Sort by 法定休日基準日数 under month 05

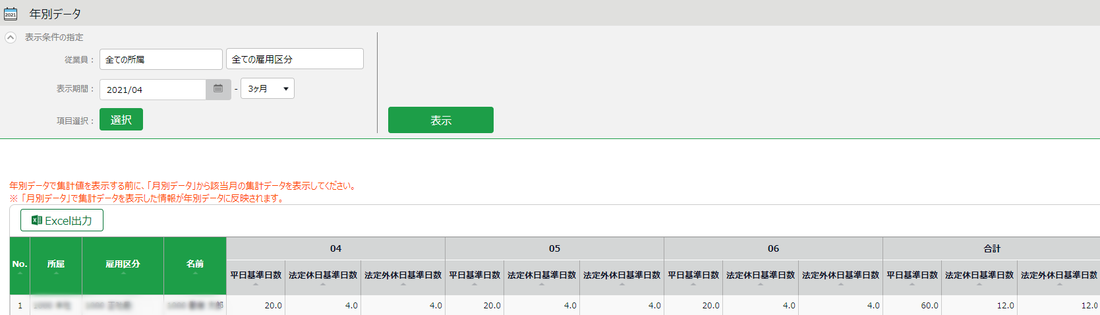[542, 283]
